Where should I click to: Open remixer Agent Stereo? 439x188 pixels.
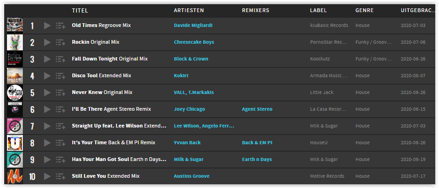point(257,109)
